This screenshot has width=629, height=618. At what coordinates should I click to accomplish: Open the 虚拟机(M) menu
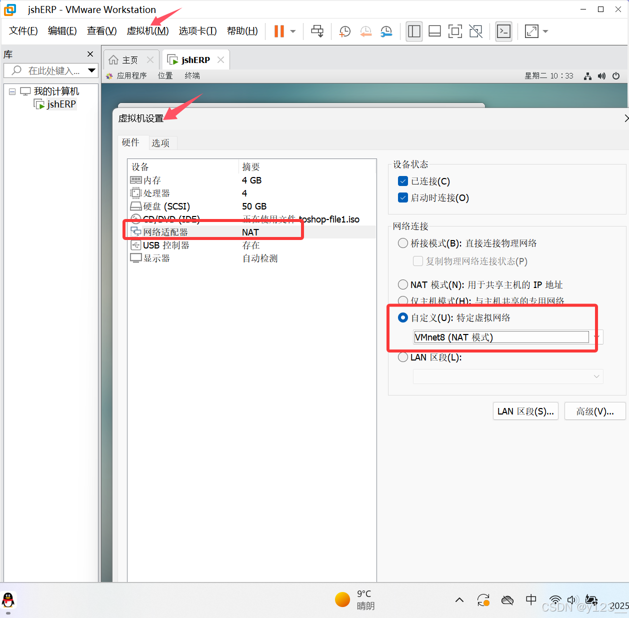click(148, 31)
